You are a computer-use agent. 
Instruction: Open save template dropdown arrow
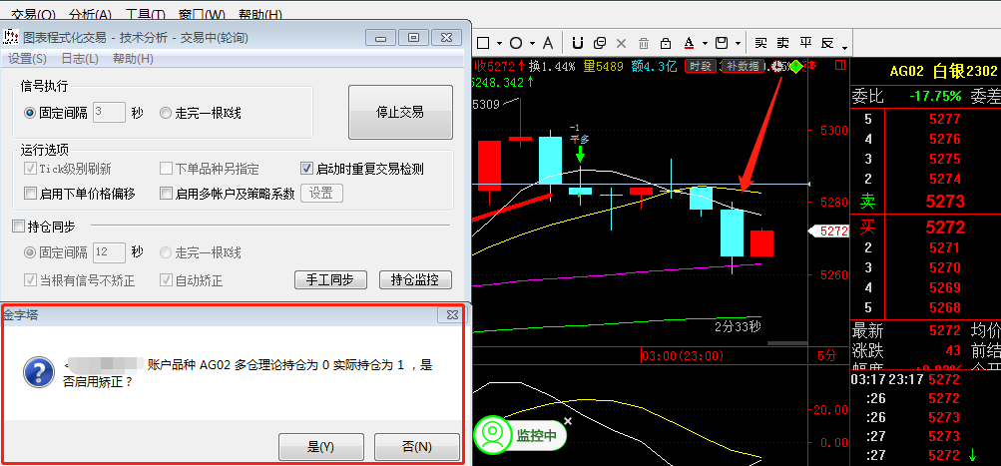(x=738, y=44)
